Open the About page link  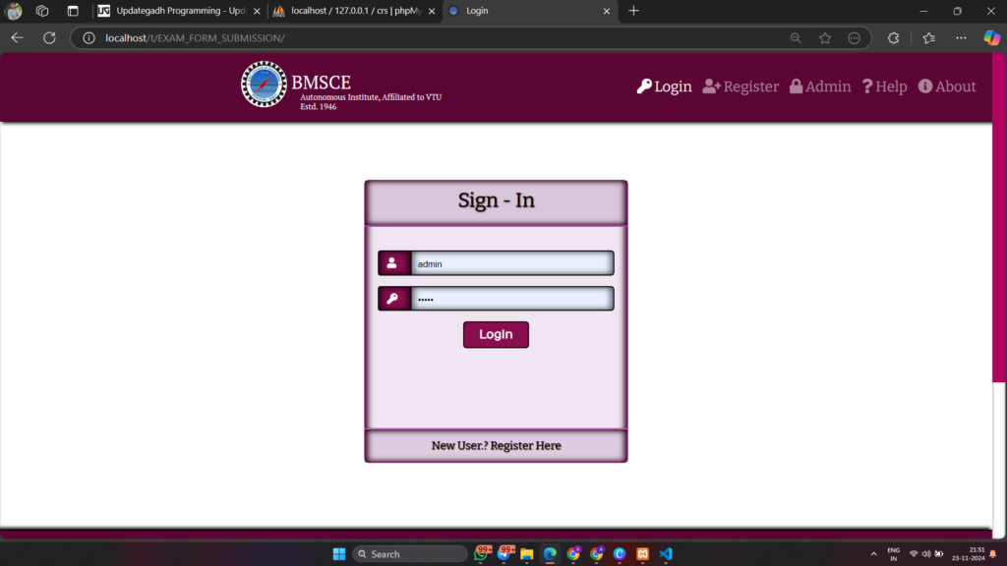[947, 86]
